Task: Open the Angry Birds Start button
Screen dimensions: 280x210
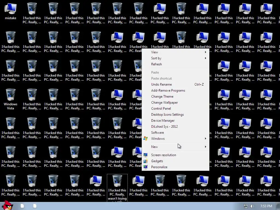Action: point(7,205)
